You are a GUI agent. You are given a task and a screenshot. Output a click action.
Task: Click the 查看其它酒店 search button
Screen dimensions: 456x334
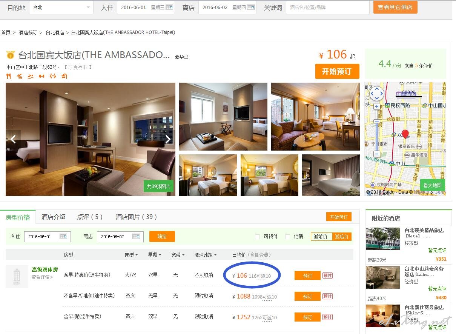(395, 7)
